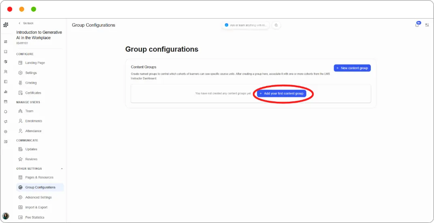
Task: Click the app logo in the left rail
Action: coord(6,25)
